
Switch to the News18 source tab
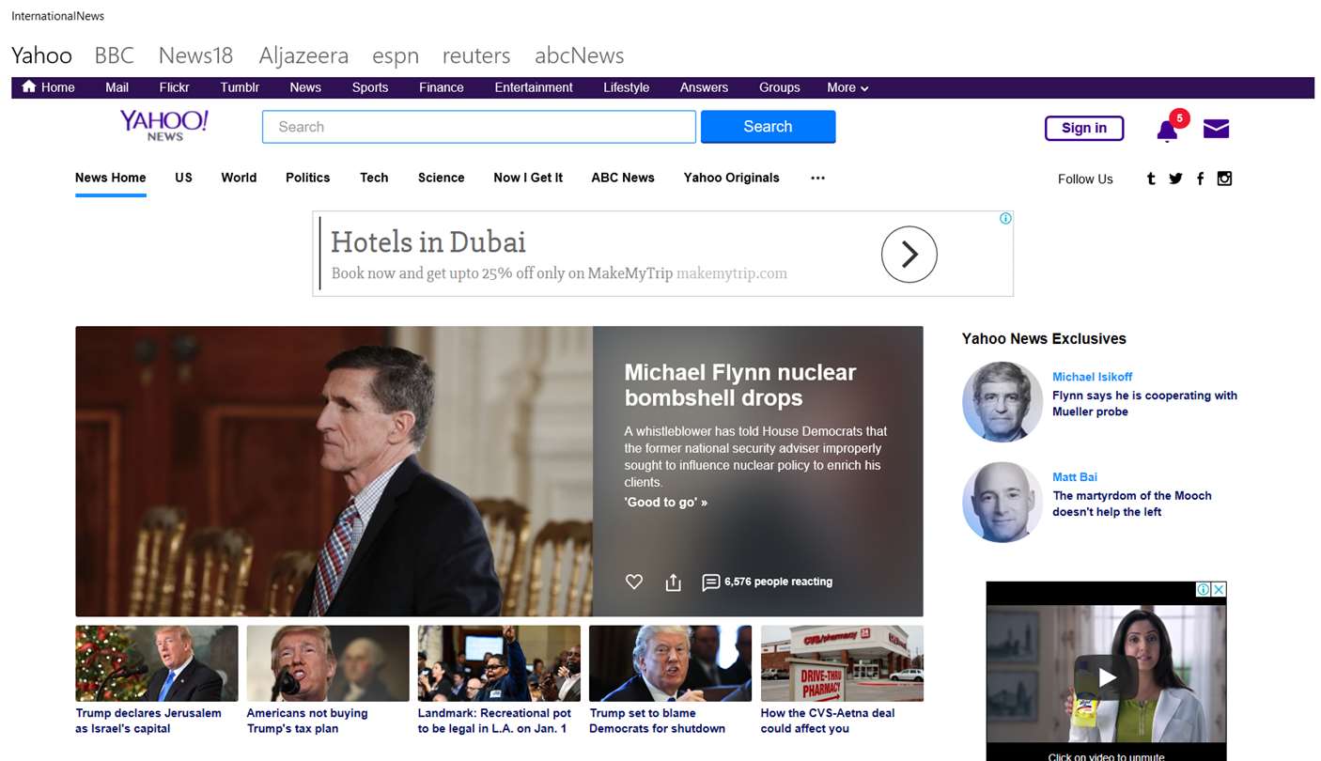coord(195,55)
